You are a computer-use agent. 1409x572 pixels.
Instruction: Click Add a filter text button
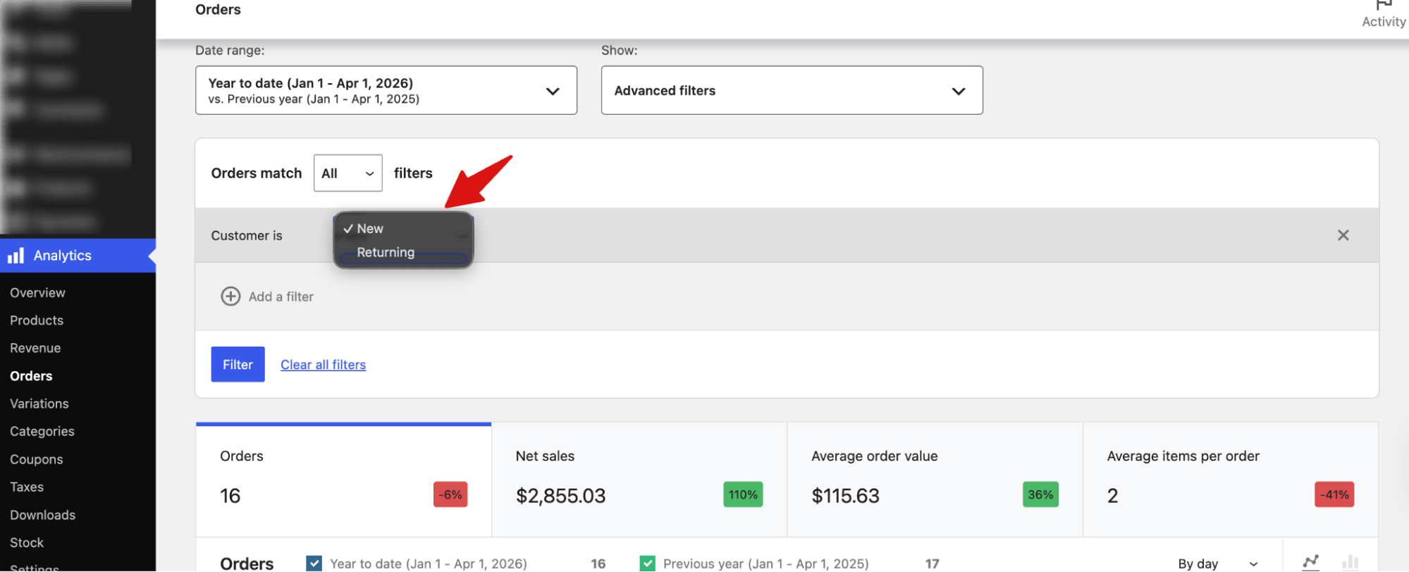point(281,297)
